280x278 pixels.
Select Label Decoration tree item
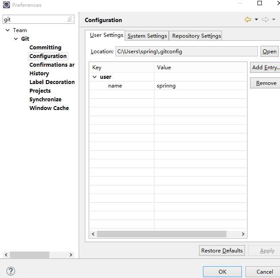[52, 82]
